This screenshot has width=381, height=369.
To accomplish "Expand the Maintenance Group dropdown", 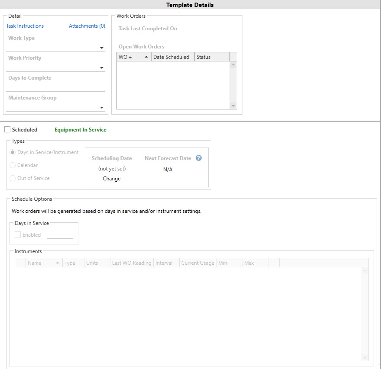I will pos(102,108).
